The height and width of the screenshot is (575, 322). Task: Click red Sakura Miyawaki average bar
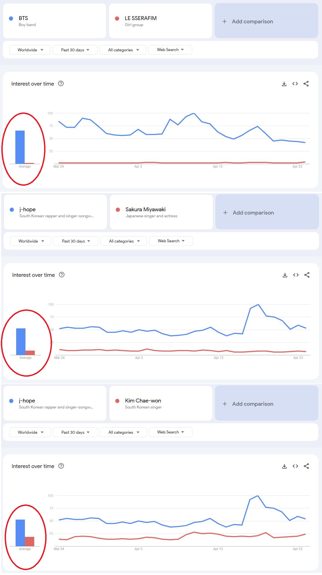30,353
